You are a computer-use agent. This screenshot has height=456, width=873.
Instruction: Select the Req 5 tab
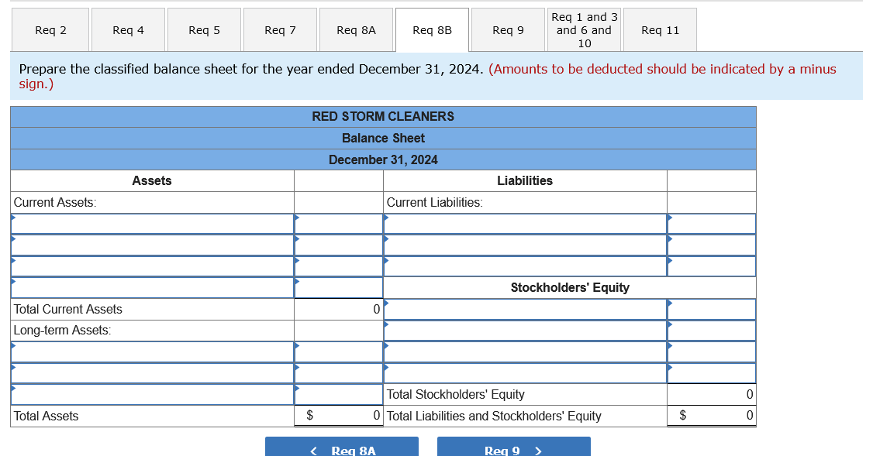[203, 29]
